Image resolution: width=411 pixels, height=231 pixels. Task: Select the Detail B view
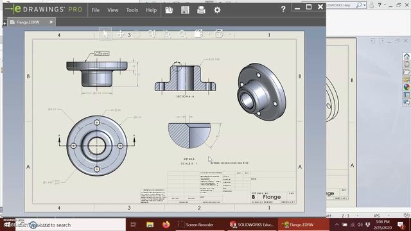189,135
